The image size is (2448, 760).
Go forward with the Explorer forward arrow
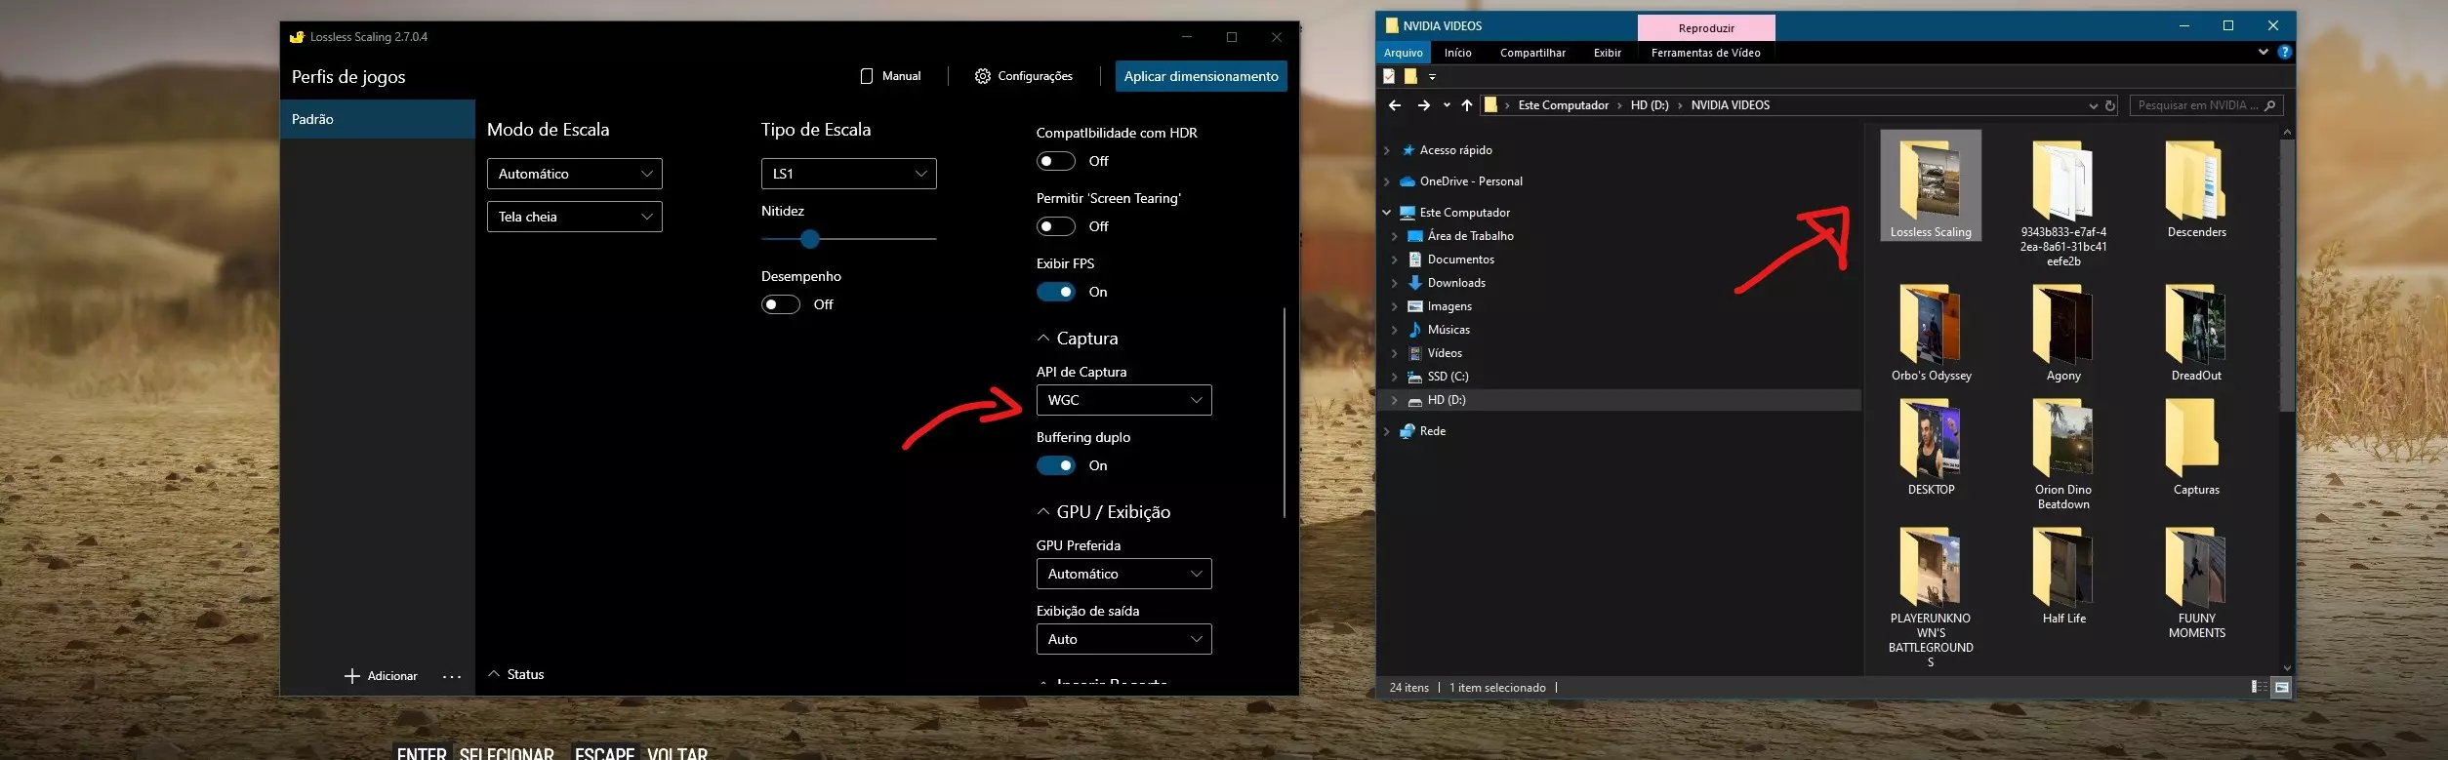point(1424,105)
